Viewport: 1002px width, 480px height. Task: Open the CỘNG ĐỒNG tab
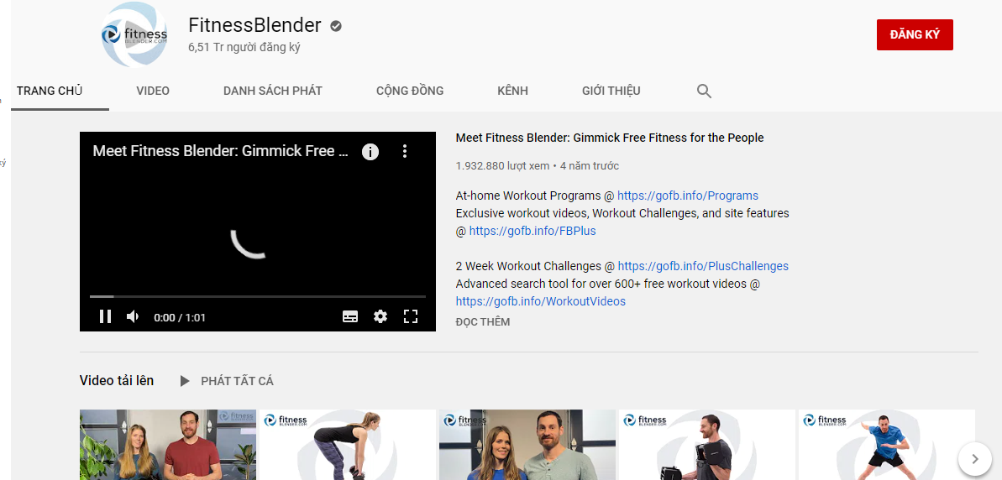(x=410, y=91)
